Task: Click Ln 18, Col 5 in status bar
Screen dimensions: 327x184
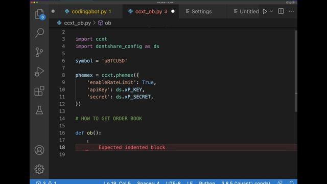Action: pos(117,183)
